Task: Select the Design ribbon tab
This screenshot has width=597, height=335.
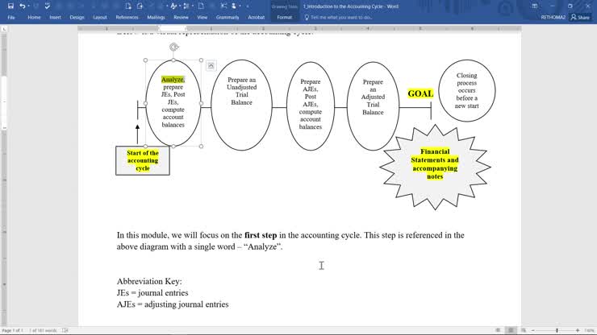Action: coord(77,18)
